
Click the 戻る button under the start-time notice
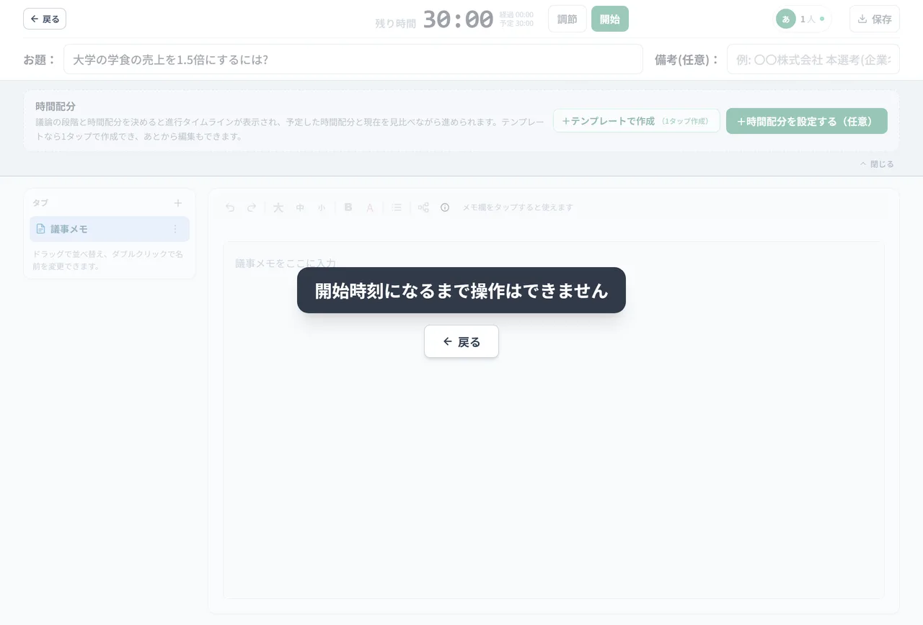coord(461,341)
